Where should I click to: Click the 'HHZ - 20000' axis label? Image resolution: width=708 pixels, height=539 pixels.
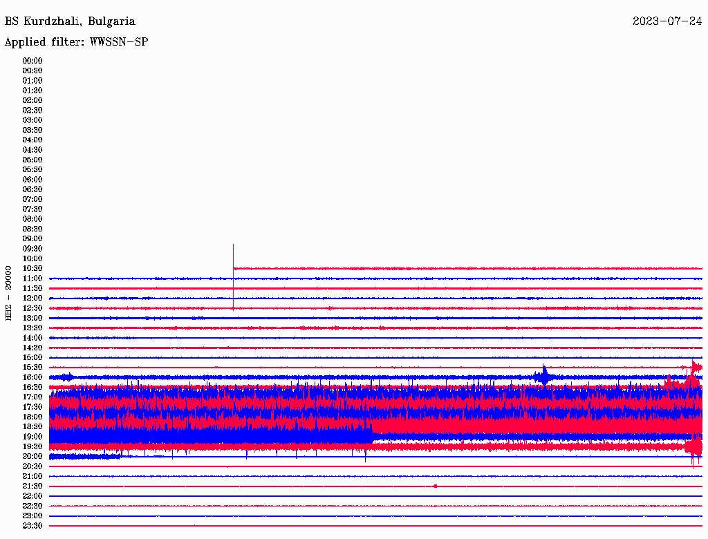[8, 294]
